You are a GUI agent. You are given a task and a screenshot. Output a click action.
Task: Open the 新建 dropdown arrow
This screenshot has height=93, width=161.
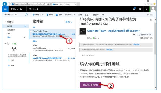(x=42, y=15)
